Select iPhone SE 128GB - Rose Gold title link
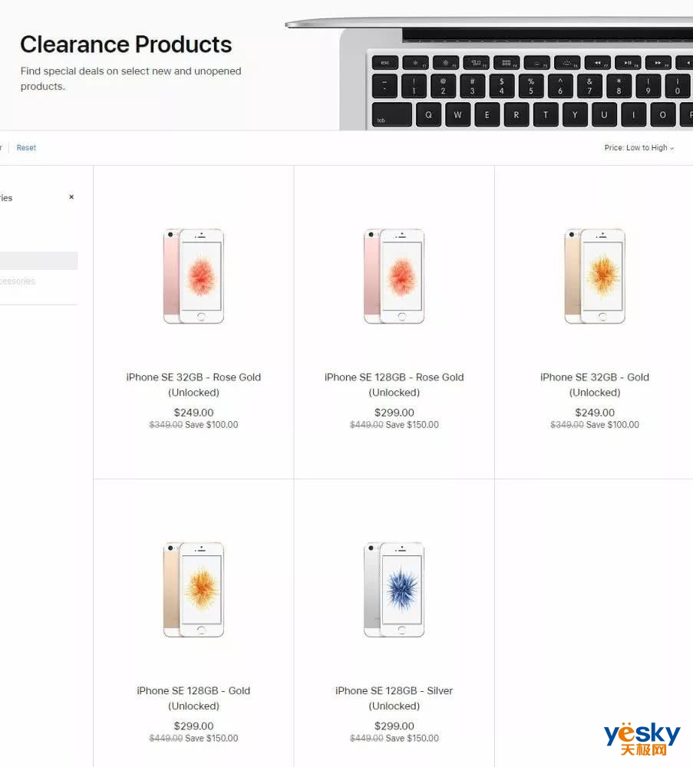 pyautogui.click(x=394, y=385)
